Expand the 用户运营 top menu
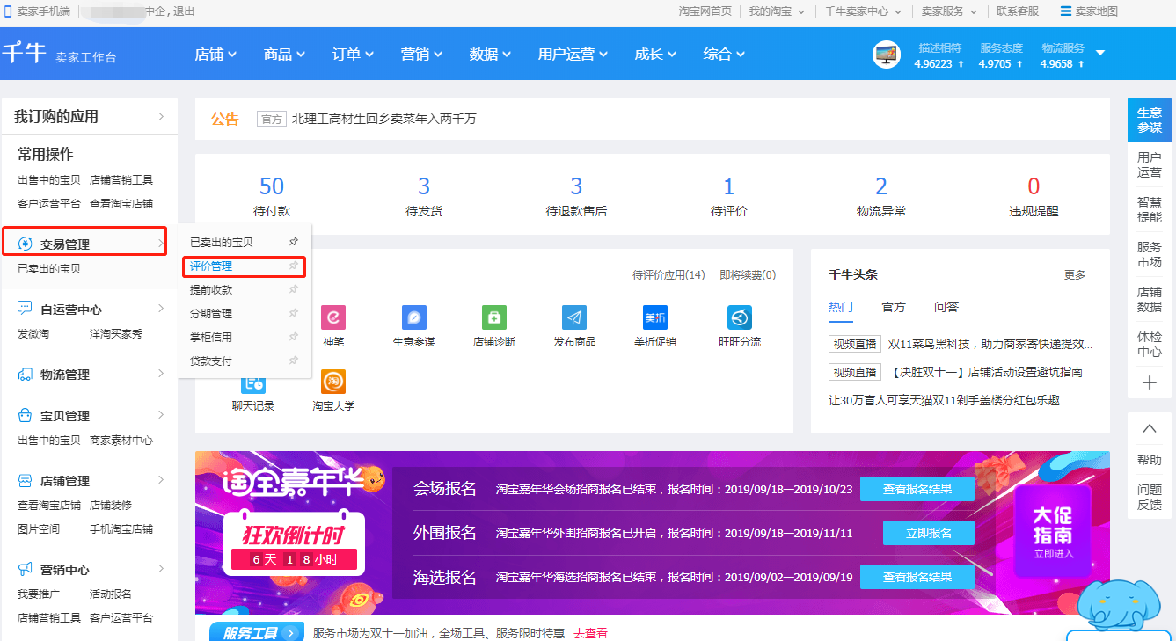1176x641 pixels. click(573, 55)
